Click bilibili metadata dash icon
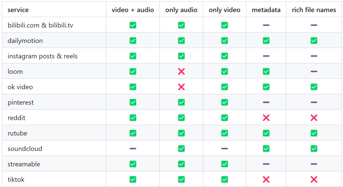This screenshot has height=187, width=343. [266, 25]
